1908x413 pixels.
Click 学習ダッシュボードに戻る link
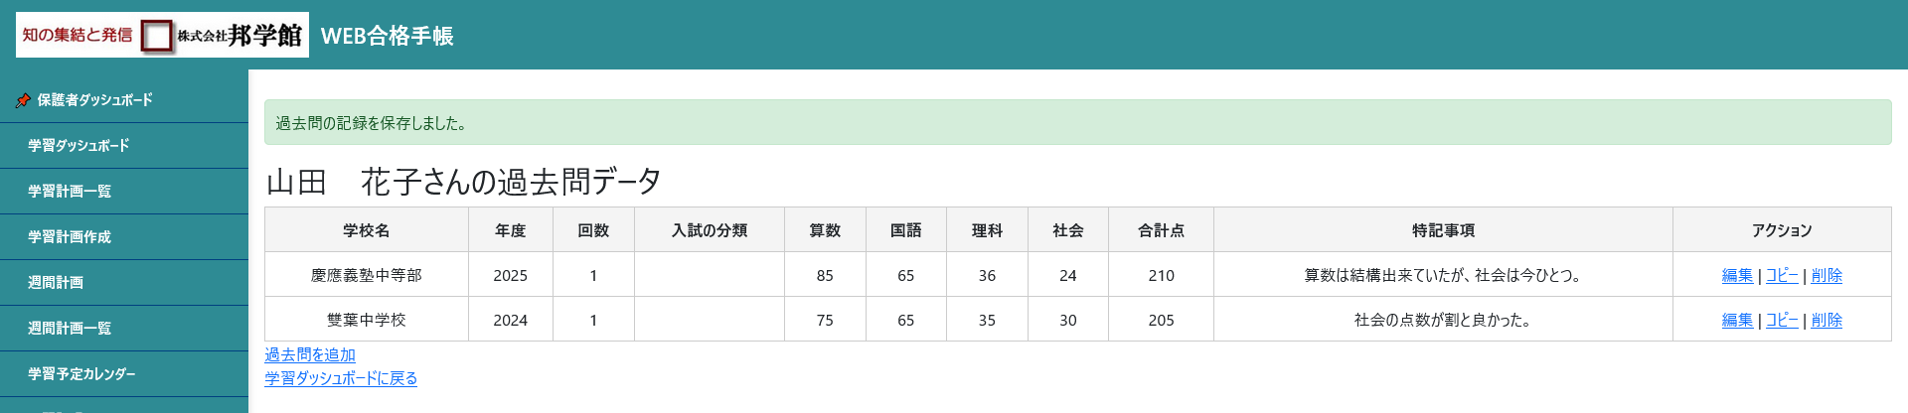coord(341,378)
